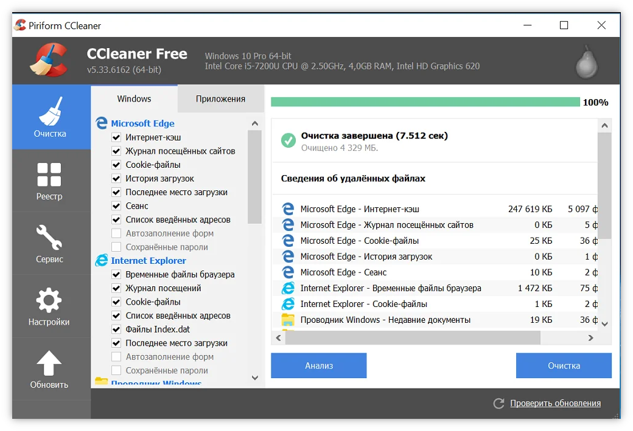Click the horizontal results scrollbar thumb

click(x=413, y=338)
